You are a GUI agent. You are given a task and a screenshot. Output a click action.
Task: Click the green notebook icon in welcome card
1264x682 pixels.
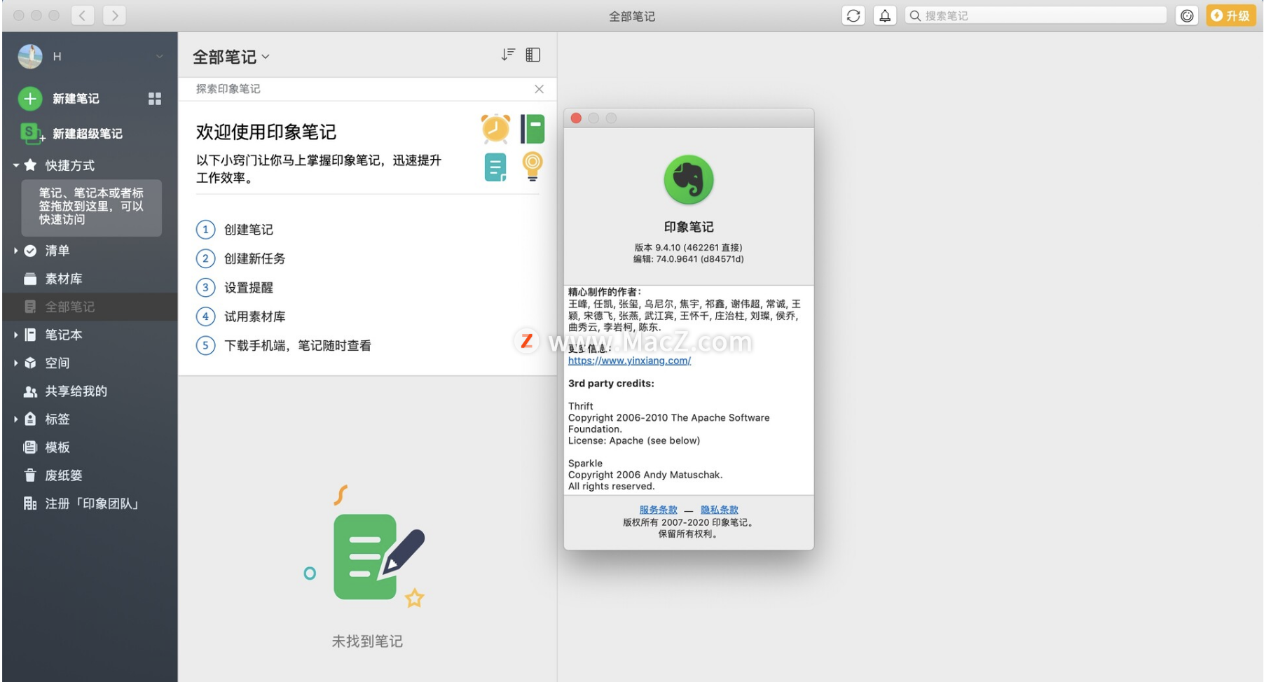(x=533, y=130)
